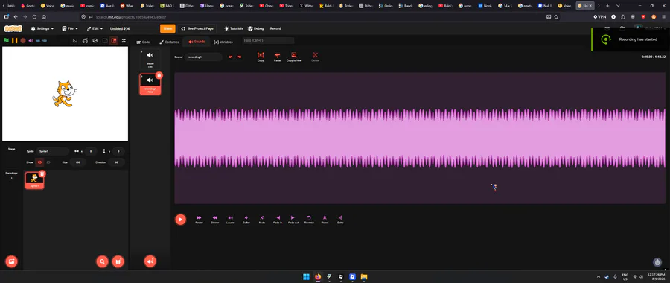Viewport: 670px width, 283px height.
Task: Click the Fade in effect icon
Action: tap(278, 220)
